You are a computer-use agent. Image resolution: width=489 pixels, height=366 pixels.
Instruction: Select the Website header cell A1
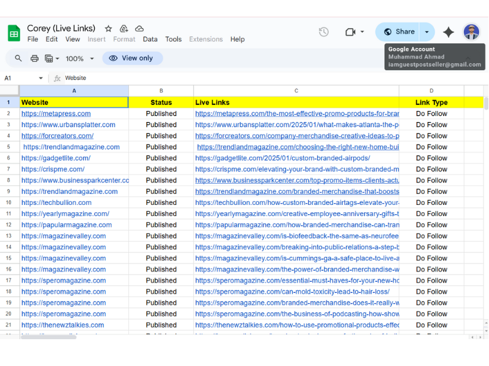[74, 102]
